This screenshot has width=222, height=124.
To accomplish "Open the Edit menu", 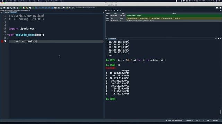I will (15, 1).
